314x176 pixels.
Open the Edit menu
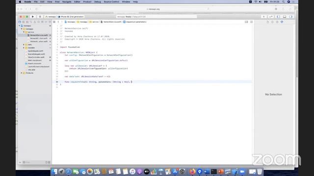[42, 2]
